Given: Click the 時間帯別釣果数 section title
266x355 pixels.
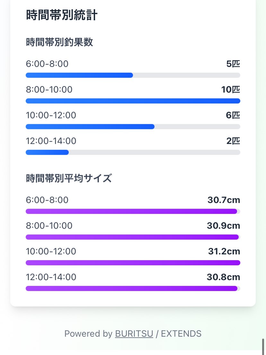Looking at the screenshot, I should [x=59, y=42].
